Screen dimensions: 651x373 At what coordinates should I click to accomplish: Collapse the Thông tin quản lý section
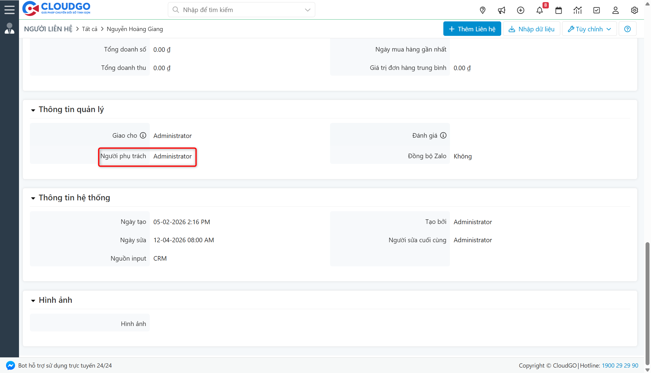pos(33,110)
